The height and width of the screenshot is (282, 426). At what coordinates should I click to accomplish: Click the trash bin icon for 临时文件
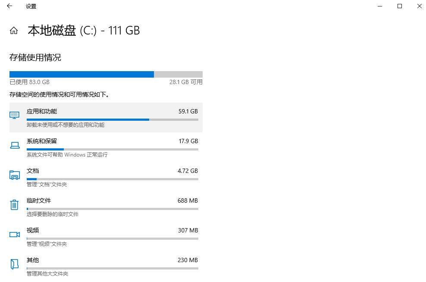tap(15, 205)
